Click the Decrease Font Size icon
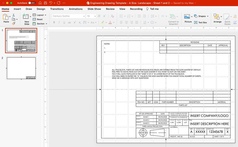Image resolution: width=238 pixels, height=147 pixels. (105, 16)
